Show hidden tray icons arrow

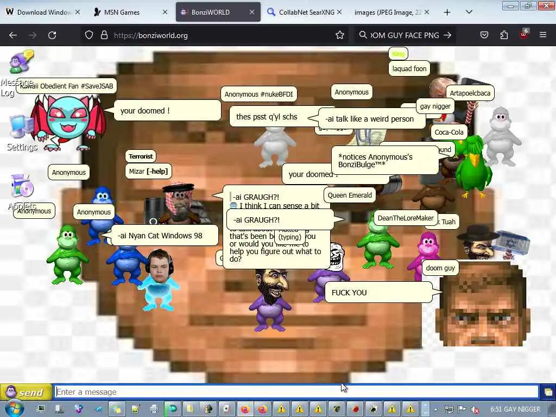point(436,409)
